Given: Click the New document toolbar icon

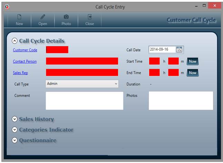Looking at the screenshot, I should pyautogui.click(x=19, y=17).
